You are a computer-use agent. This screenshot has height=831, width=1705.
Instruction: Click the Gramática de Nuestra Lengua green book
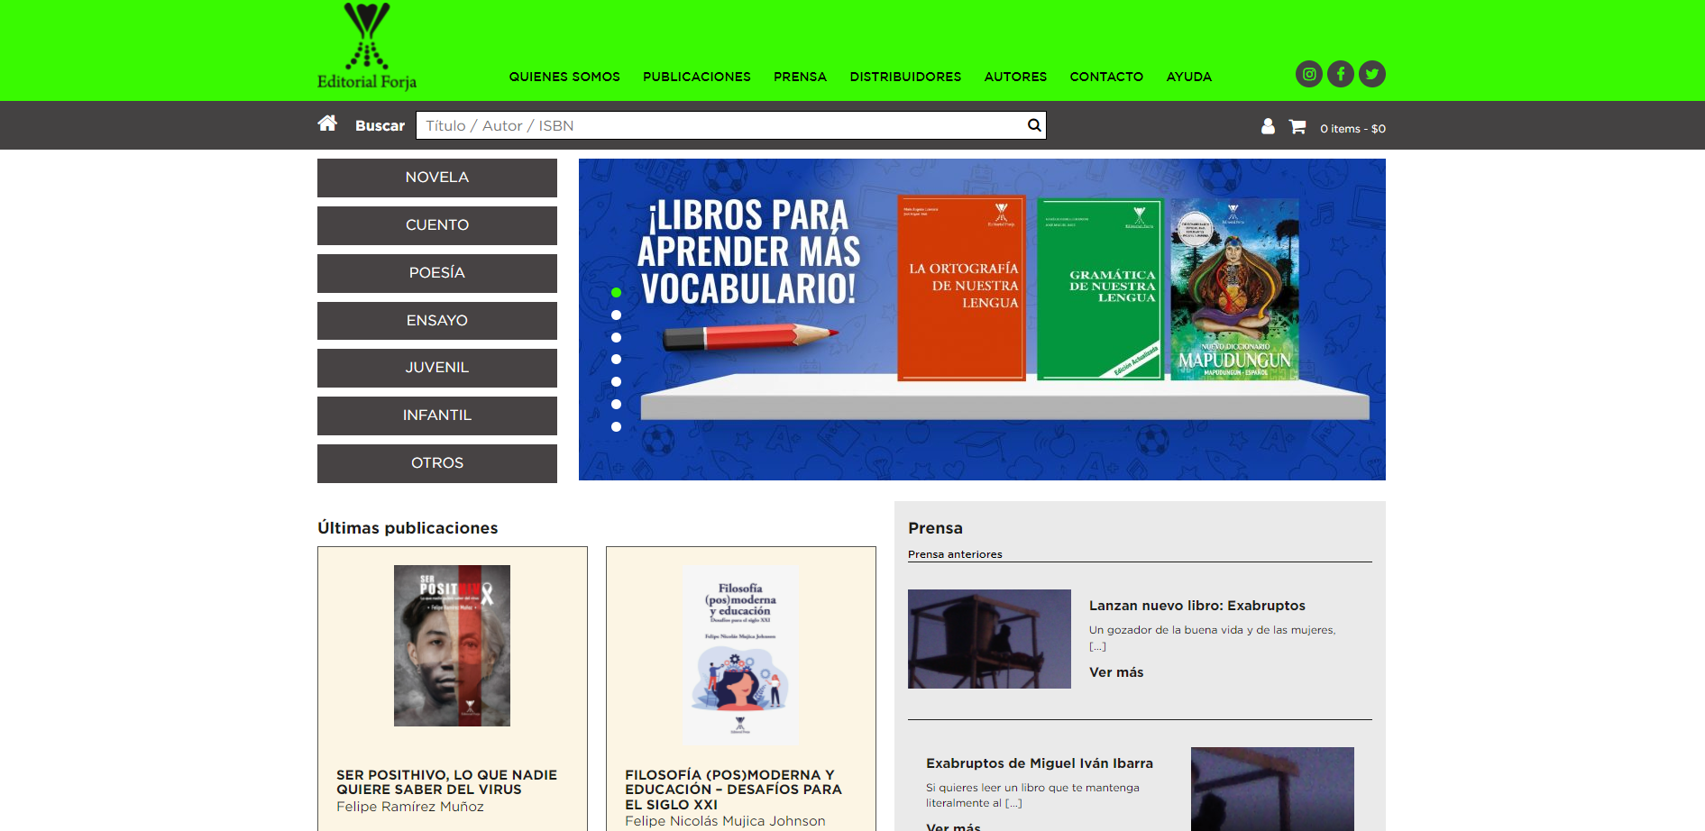pos(1100,288)
